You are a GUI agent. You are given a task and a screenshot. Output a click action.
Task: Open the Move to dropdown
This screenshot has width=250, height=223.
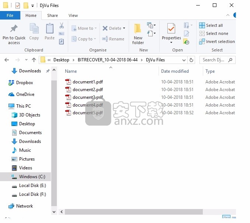coord(84,28)
